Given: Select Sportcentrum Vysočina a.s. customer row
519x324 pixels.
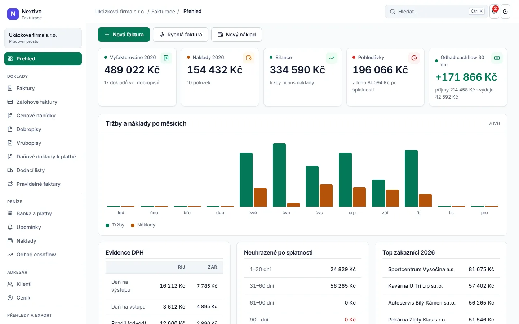Looking at the screenshot, I should click(441, 269).
